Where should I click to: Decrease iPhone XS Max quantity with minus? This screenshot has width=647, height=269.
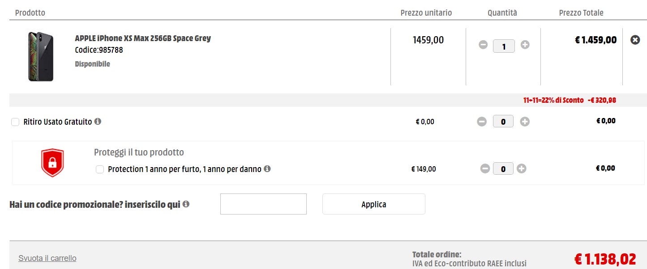483,45
